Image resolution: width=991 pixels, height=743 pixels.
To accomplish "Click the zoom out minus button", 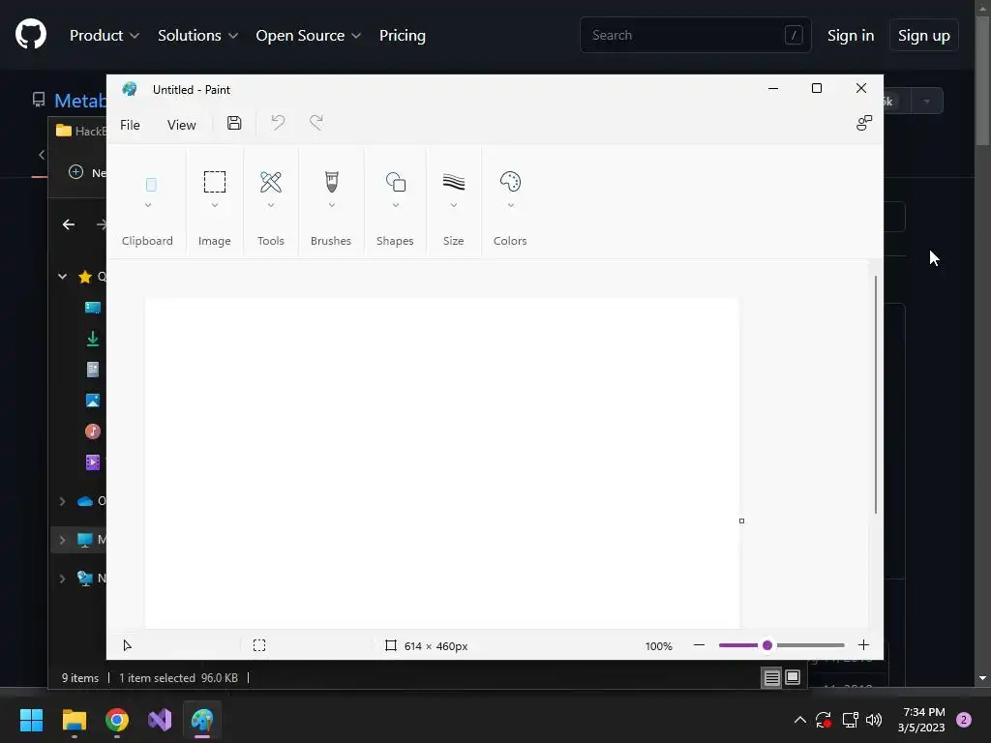I will (x=699, y=645).
